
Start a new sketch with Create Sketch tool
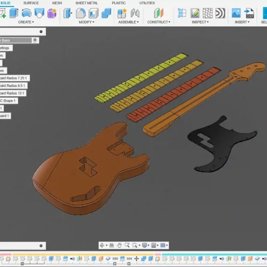(x=3, y=13)
